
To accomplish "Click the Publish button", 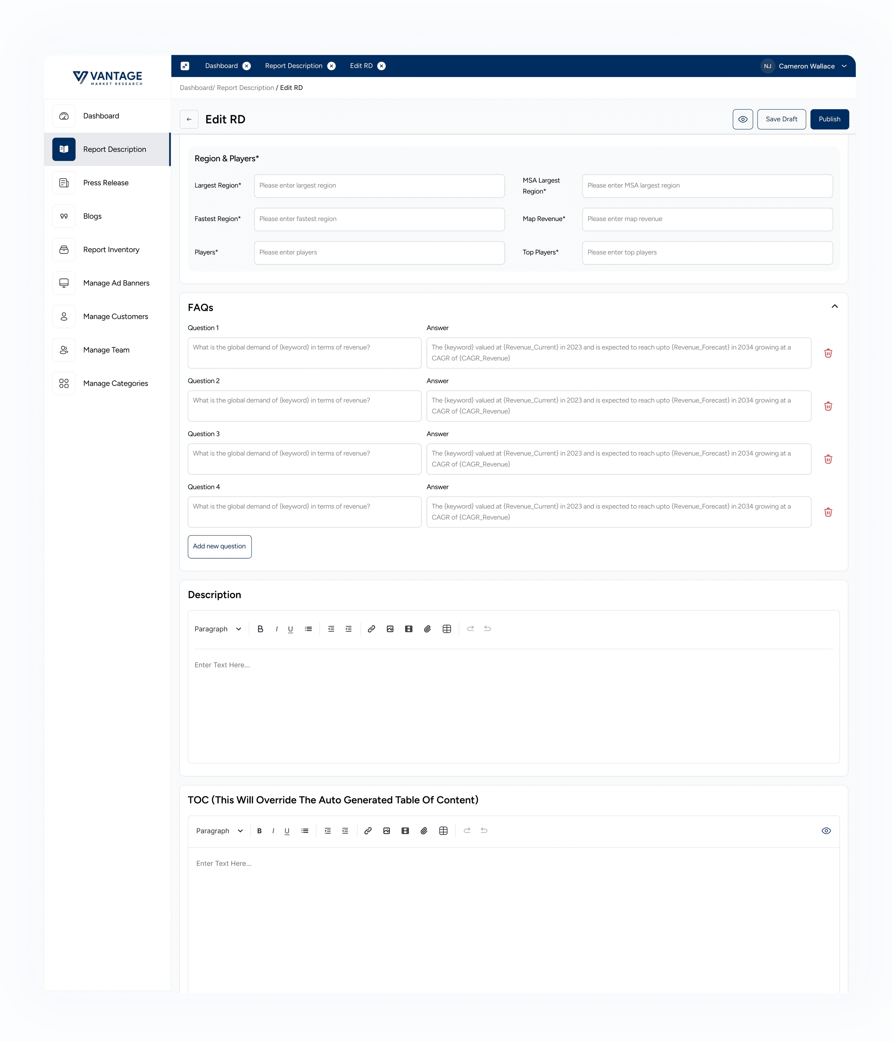I will [x=829, y=119].
